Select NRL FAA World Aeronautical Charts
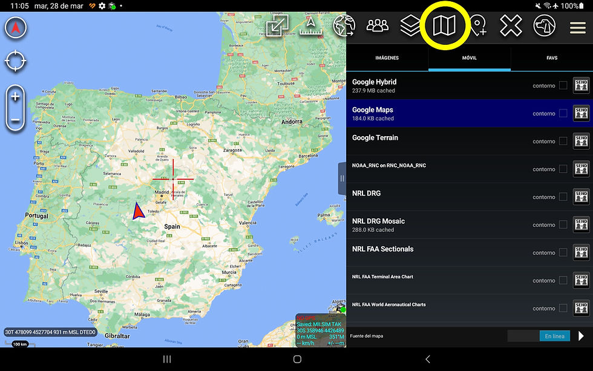The height and width of the screenshot is (371, 593). click(470, 308)
